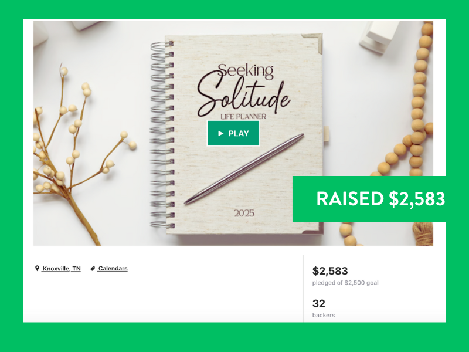This screenshot has width=469, height=352.
Task: Click the spiral binding of the planner
Action: coord(162,134)
